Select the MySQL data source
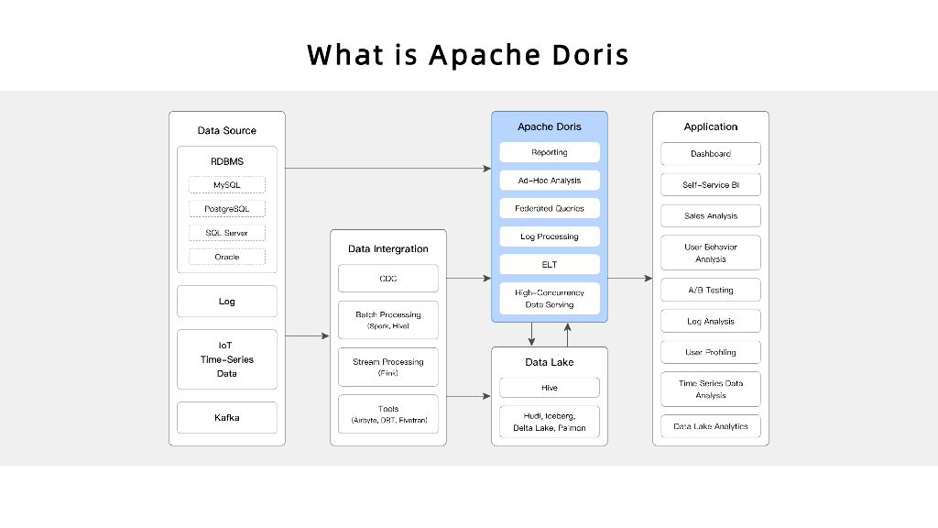Viewport: 938px width, 528px height. pyautogui.click(x=226, y=184)
